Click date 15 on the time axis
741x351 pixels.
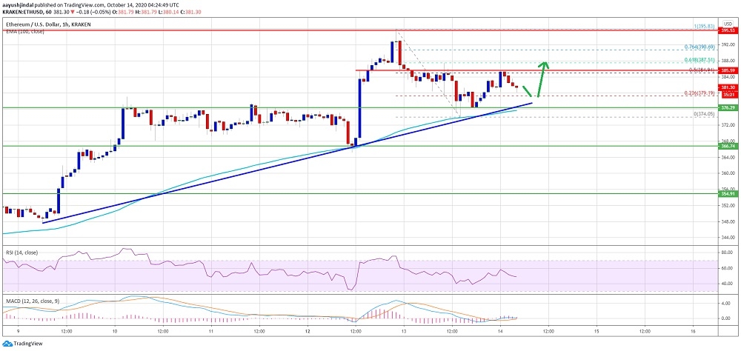coord(597,332)
